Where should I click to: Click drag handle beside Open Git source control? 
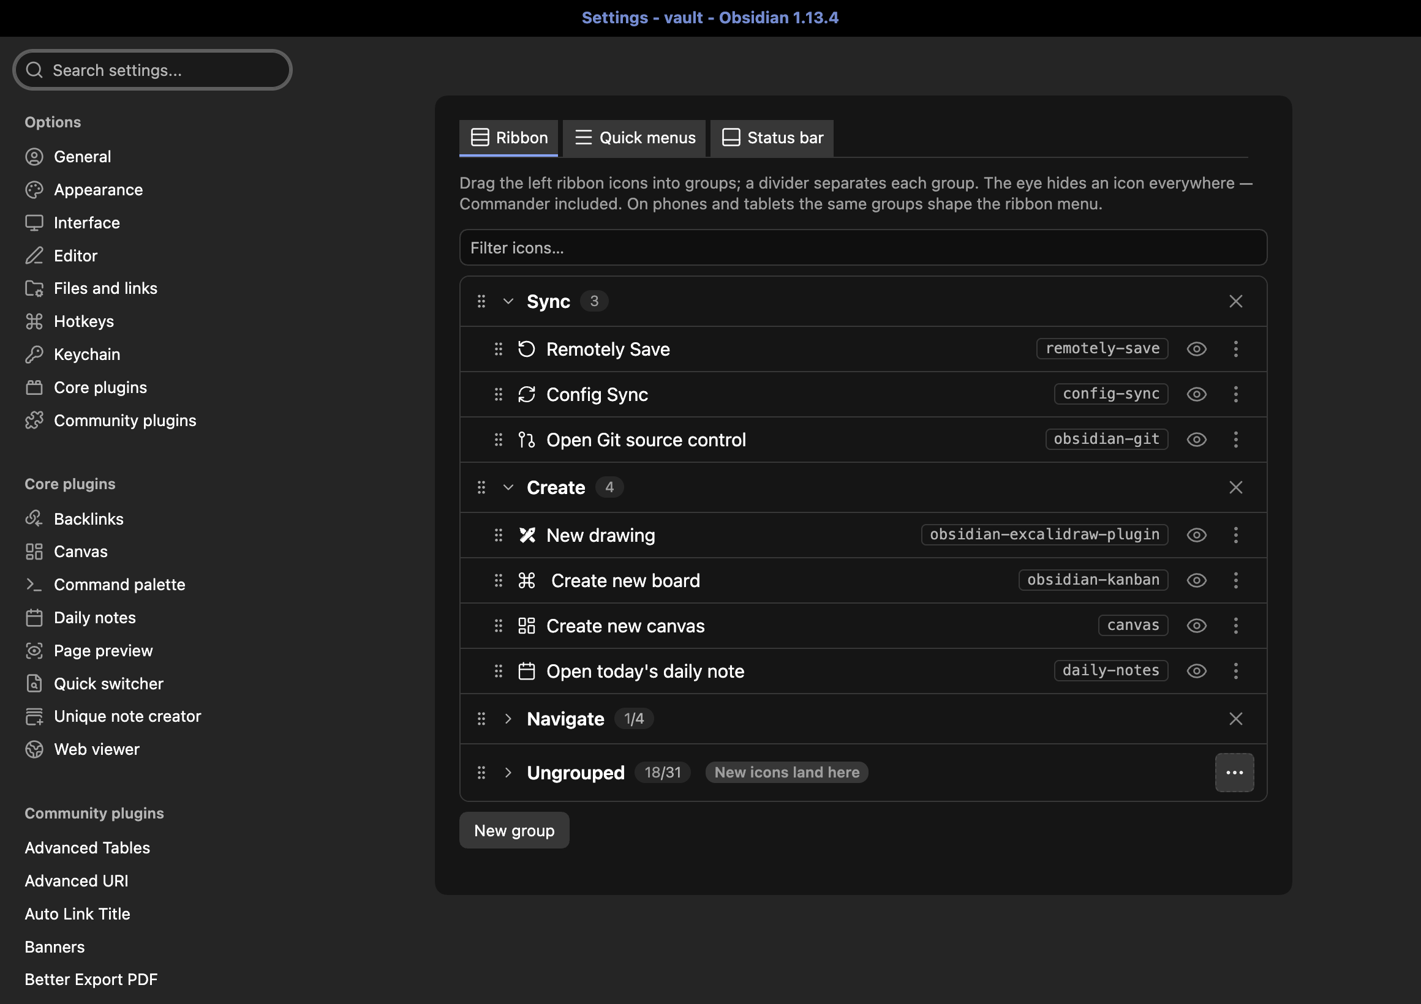point(498,439)
